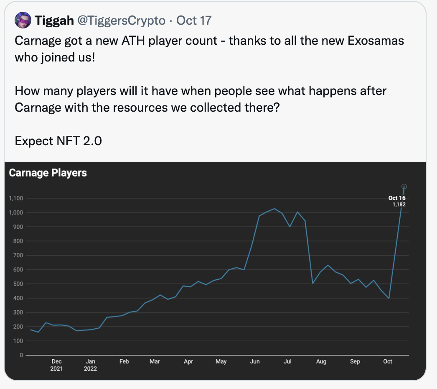This screenshot has height=389, width=437.
Task: Click the Aug x-axis month label
Action: 321,361
